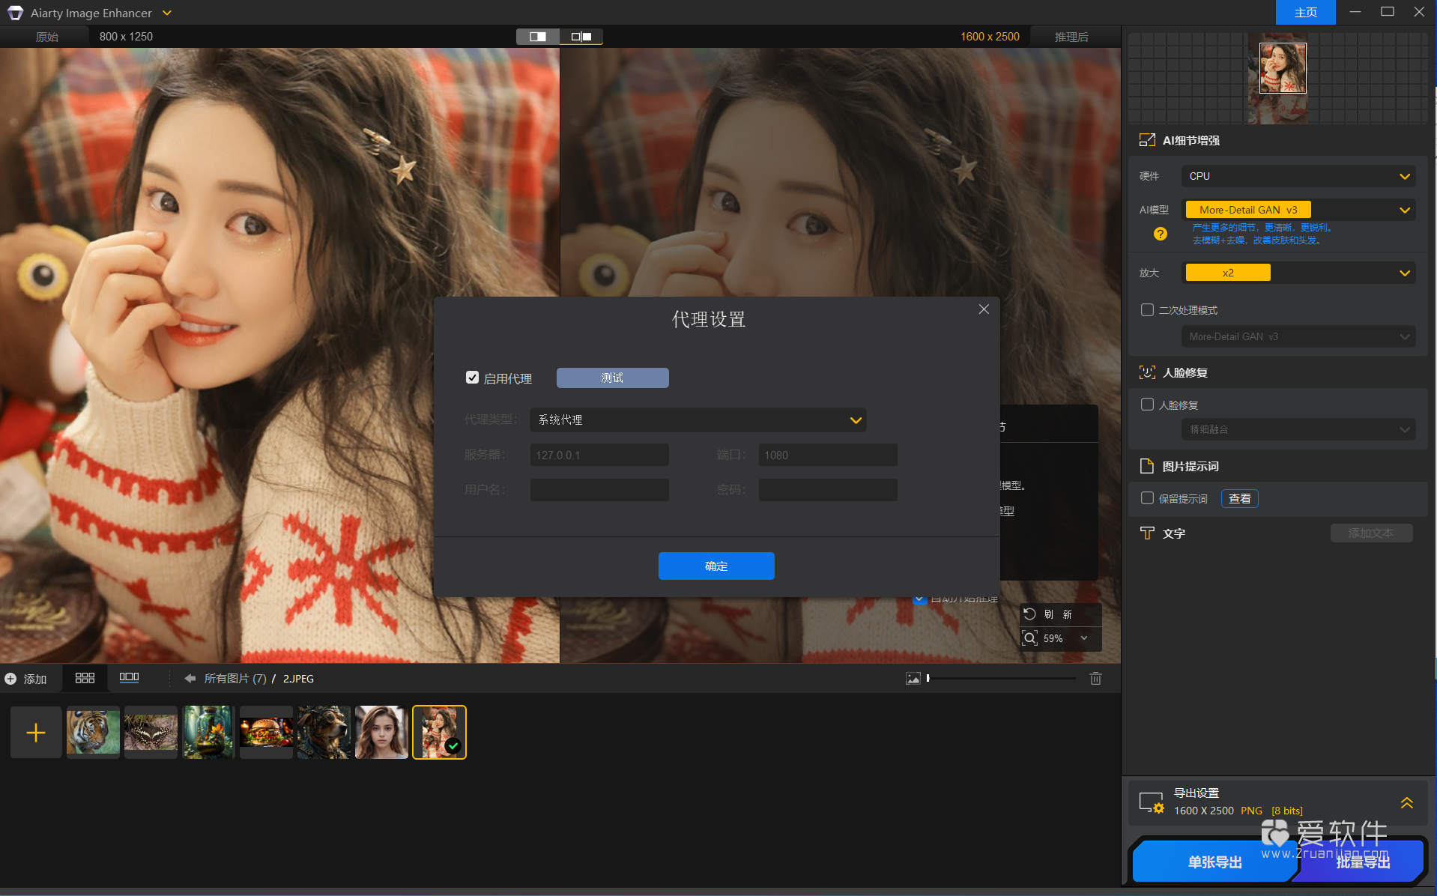Image resolution: width=1437 pixels, height=896 pixels.
Task: Click the 批量导出 button
Action: (x=1362, y=862)
